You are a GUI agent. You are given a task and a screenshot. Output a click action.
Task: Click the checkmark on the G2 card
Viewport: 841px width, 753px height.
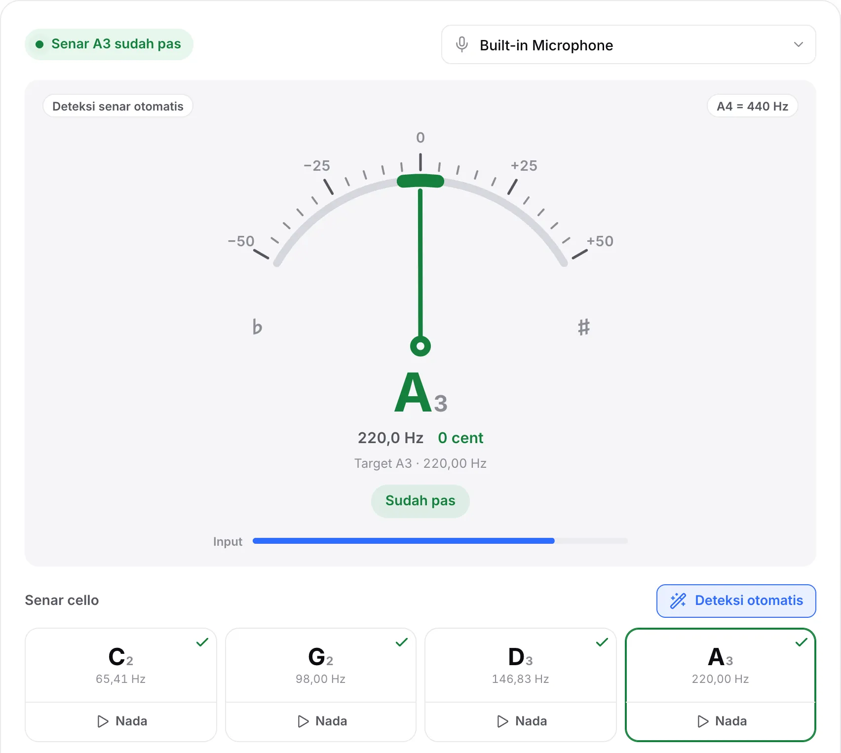pyautogui.click(x=402, y=642)
